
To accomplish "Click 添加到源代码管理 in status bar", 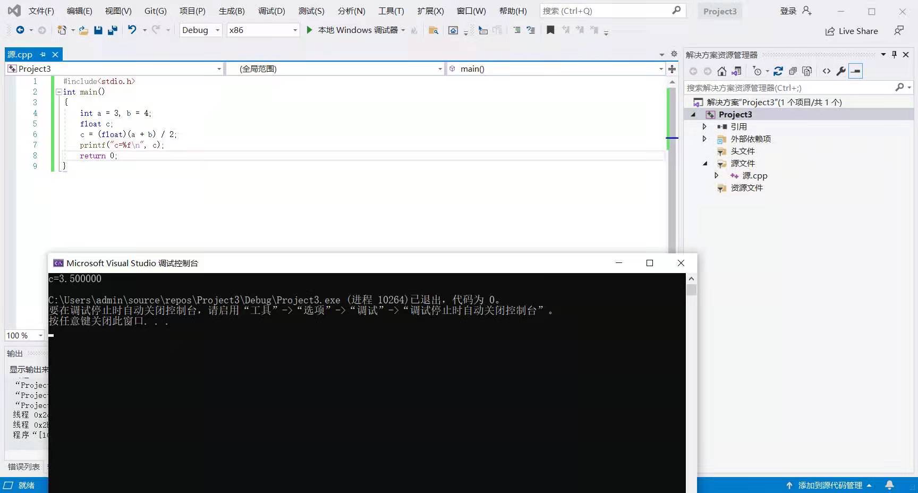I will pyautogui.click(x=830, y=485).
